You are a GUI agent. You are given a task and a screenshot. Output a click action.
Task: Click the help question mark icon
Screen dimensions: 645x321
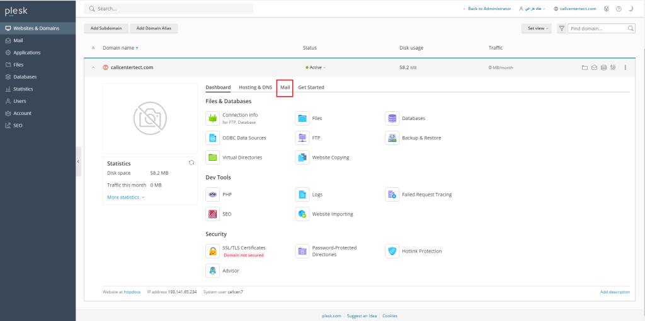[x=619, y=9]
